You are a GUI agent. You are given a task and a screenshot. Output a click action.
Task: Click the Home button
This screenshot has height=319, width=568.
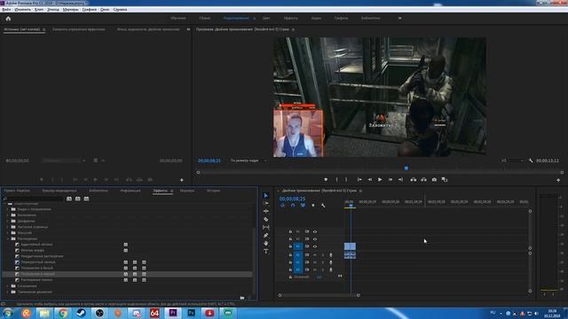(x=8, y=19)
